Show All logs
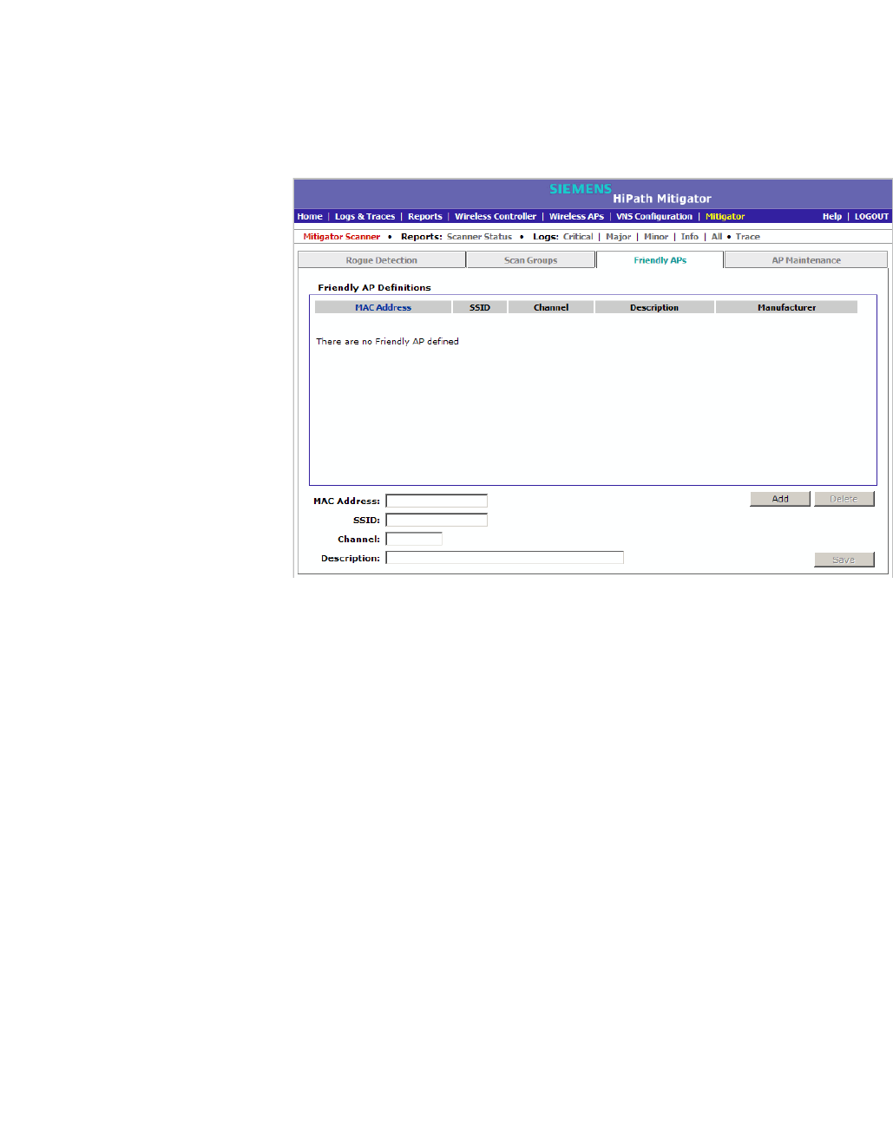This screenshot has height=1140, width=893. click(x=717, y=237)
